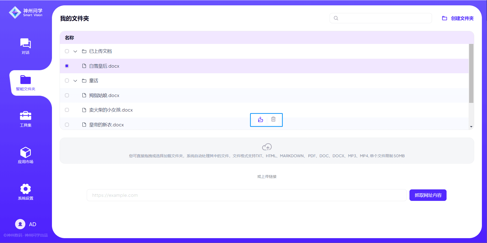The width and height of the screenshot is (487, 243).
Task: Select checkbox for 卖火柴的小女孩.docx
Action: pos(67,110)
